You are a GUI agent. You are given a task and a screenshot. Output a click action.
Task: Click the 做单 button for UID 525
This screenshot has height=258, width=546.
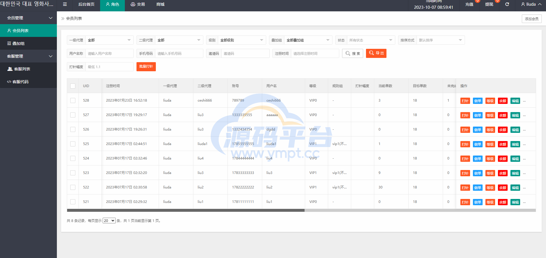tap(478, 144)
